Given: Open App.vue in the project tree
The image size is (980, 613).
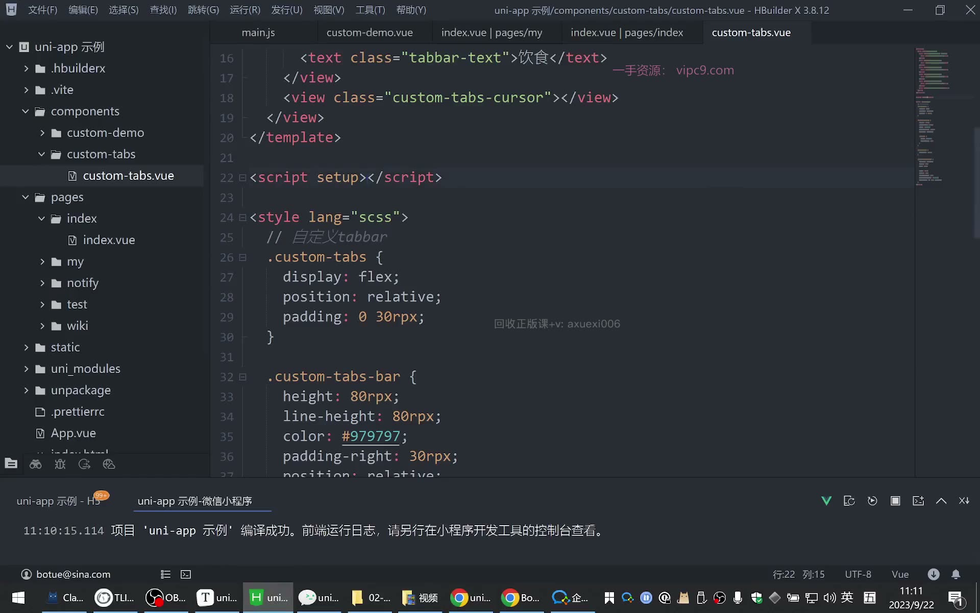Looking at the screenshot, I should click(x=73, y=433).
